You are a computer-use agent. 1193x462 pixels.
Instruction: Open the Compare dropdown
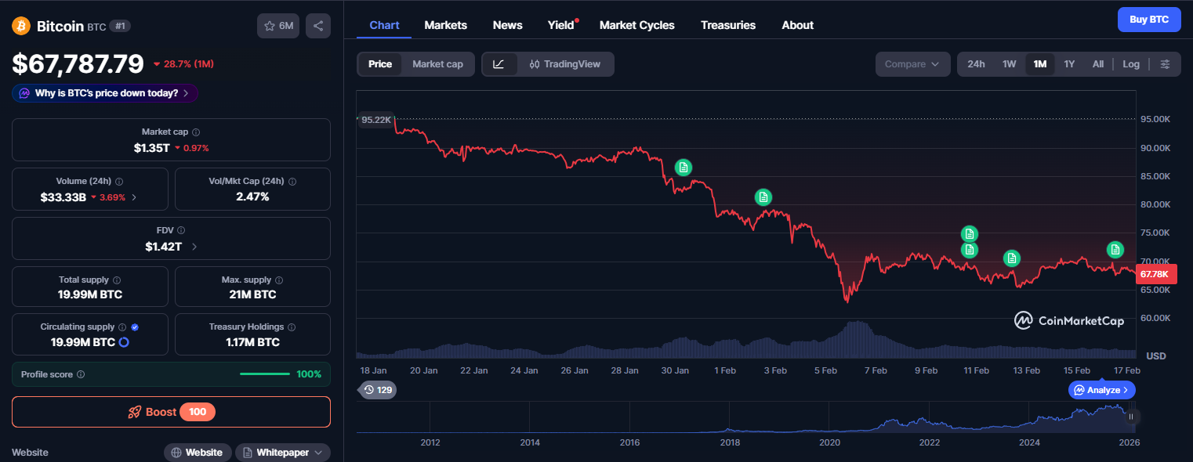pyautogui.click(x=912, y=64)
